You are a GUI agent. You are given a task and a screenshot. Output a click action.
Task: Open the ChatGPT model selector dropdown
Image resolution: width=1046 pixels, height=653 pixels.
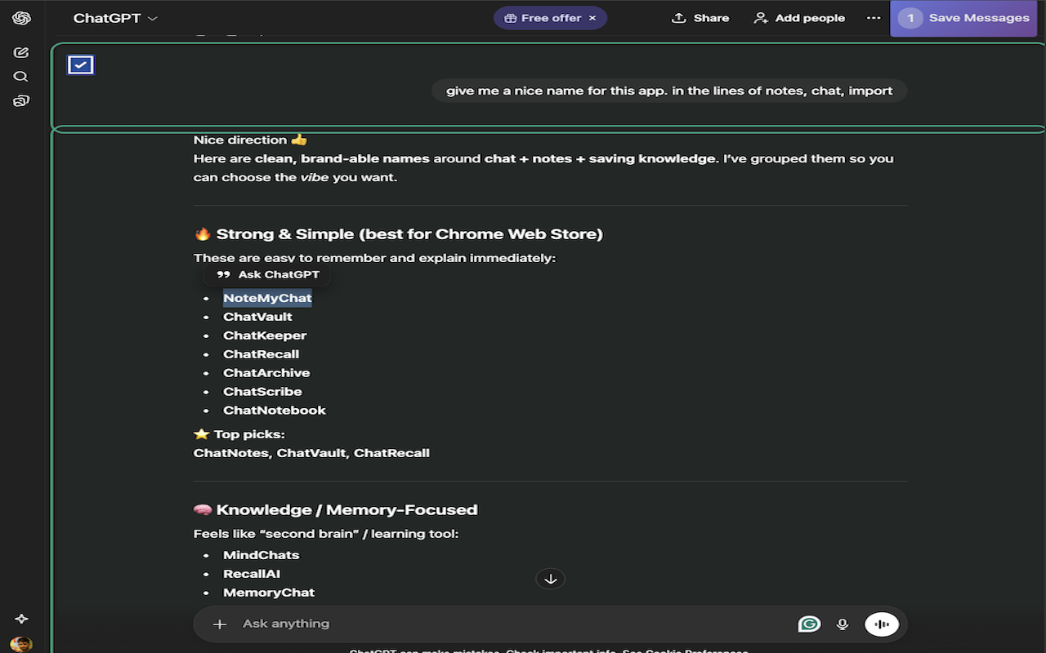(114, 17)
